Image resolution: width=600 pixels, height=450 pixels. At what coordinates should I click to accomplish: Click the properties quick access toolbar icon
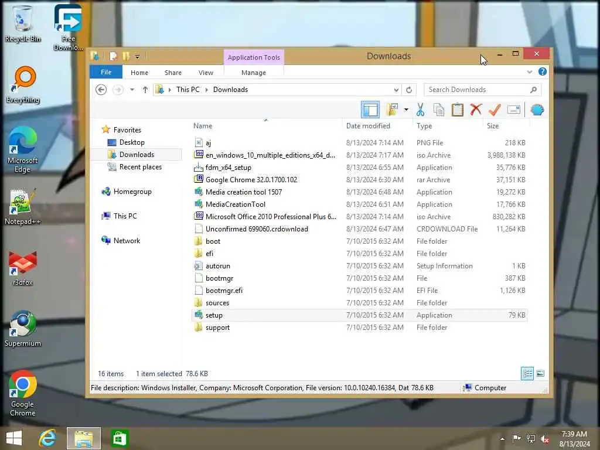pyautogui.click(x=113, y=56)
